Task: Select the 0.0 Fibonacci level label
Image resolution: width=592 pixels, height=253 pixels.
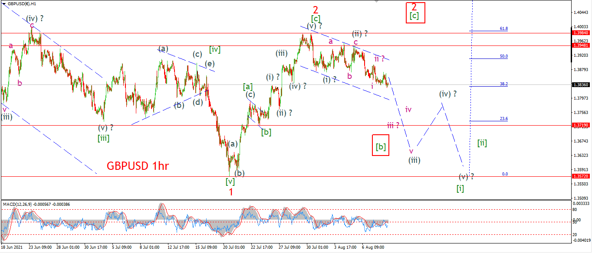Action: pyautogui.click(x=505, y=174)
